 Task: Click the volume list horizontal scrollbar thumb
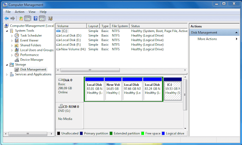(x=90, y=70)
